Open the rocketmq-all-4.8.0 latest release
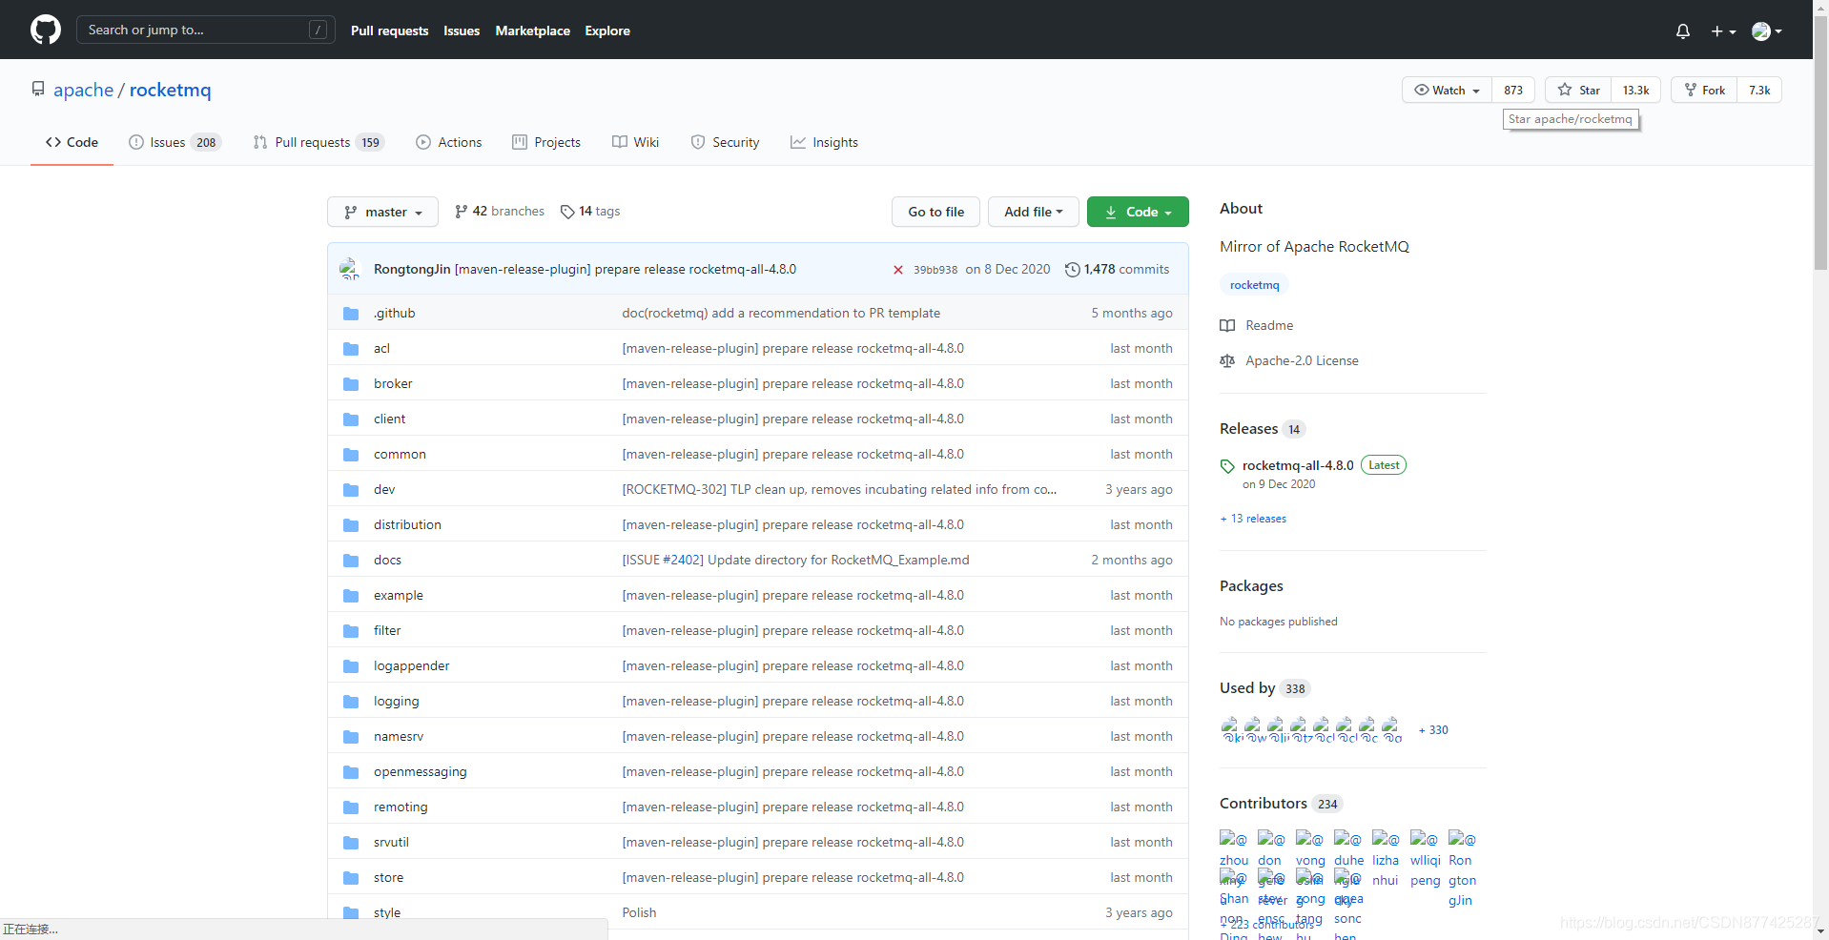The width and height of the screenshot is (1829, 940). click(1297, 465)
